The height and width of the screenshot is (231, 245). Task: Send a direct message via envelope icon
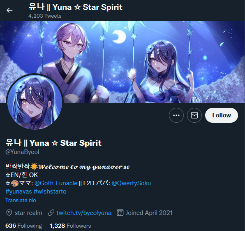coord(194,115)
